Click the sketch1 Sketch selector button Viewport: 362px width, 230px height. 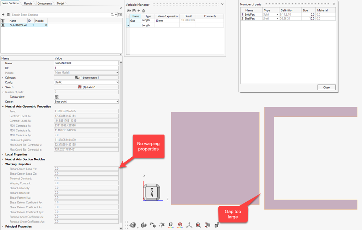tap(86, 87)
